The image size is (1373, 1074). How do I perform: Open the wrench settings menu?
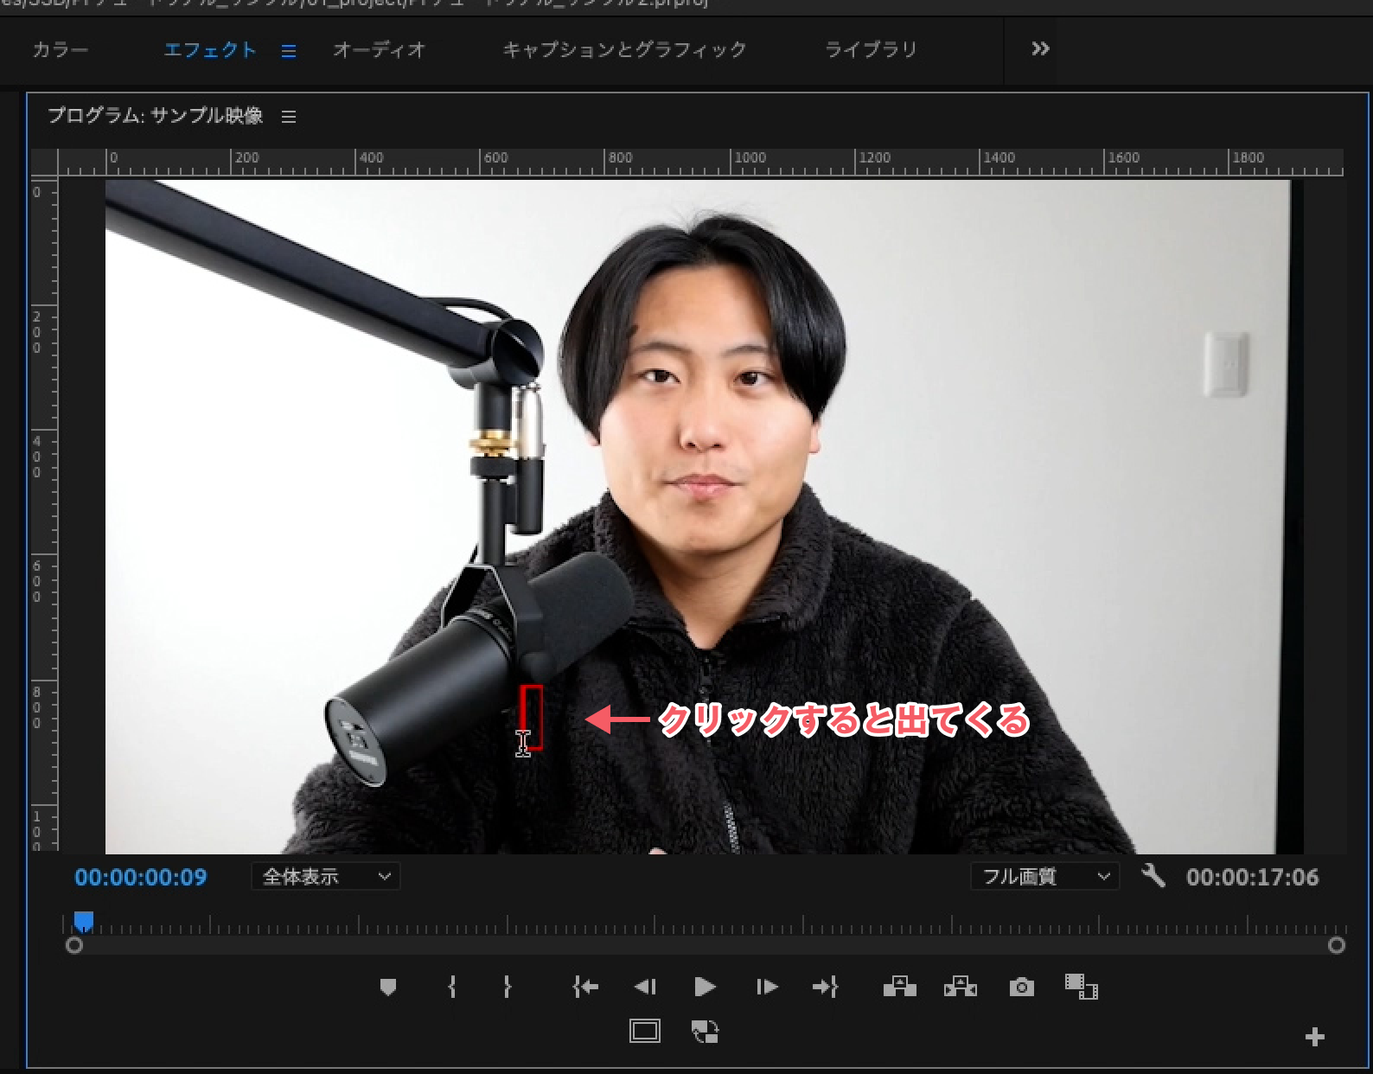1153,876
